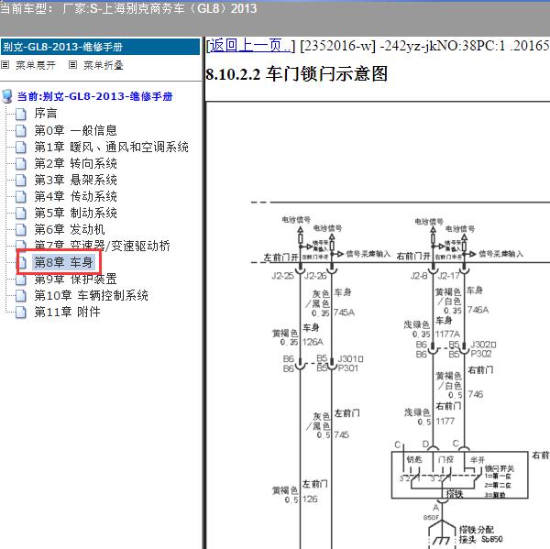Click the current vehicle model title text
Screen dimensions: 550x549
pos(128,8)
